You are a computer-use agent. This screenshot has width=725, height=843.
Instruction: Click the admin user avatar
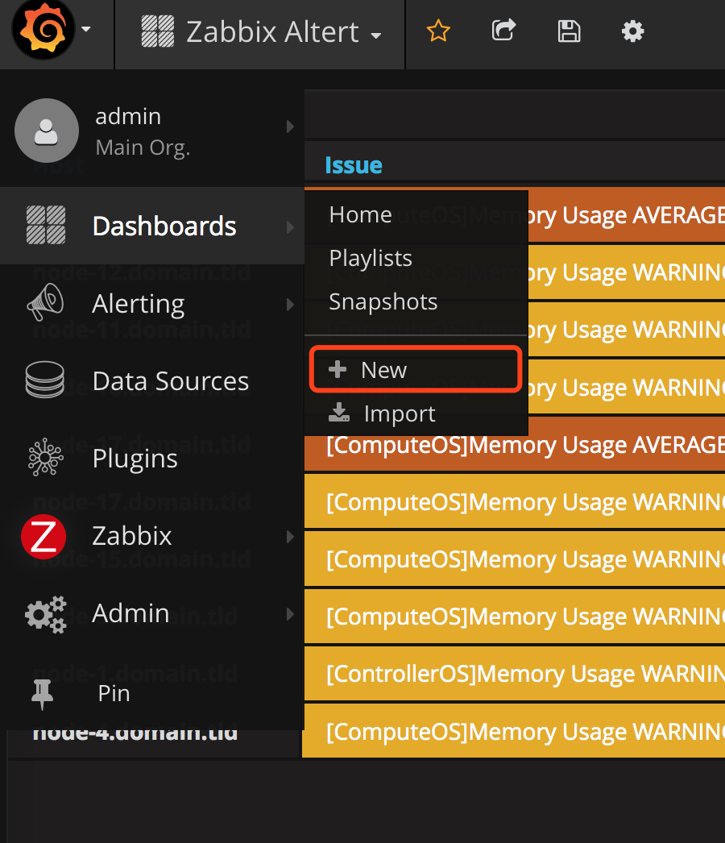tap(47, 131)
